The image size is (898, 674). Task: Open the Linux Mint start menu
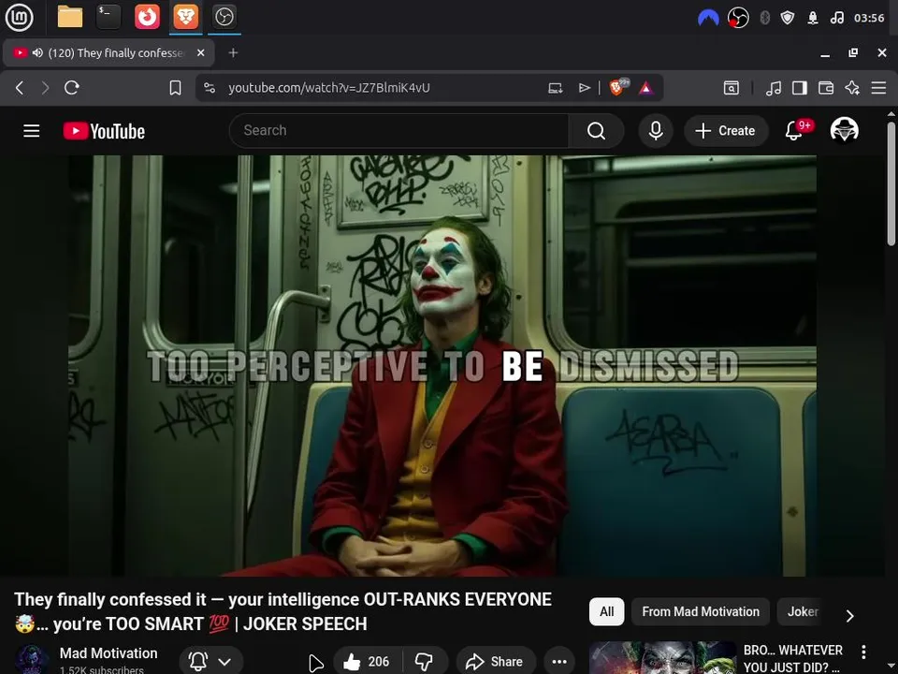(19, 17)
